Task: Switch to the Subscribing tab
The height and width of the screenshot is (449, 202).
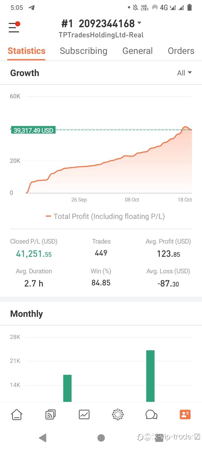Action: click(x=83, y=51)
